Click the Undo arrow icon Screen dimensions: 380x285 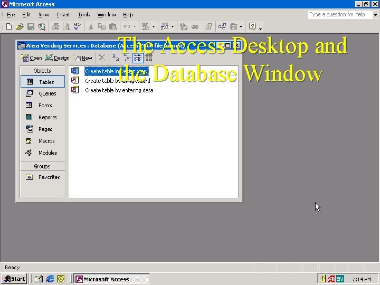pos(127,26)
